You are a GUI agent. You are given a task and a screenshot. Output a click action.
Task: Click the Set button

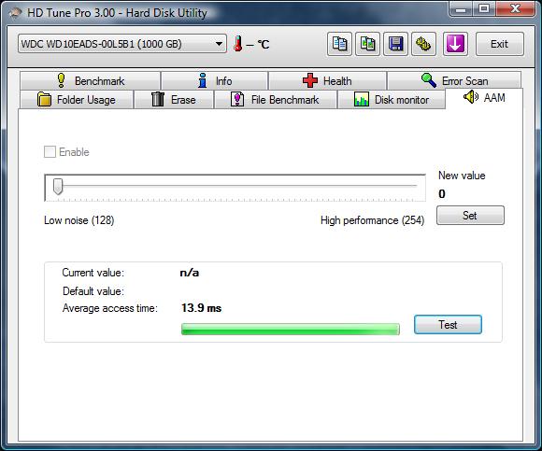[x=470, y=216]
